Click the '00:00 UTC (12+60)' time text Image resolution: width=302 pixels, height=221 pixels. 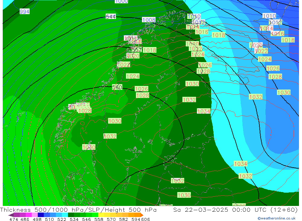click(265, 210)
